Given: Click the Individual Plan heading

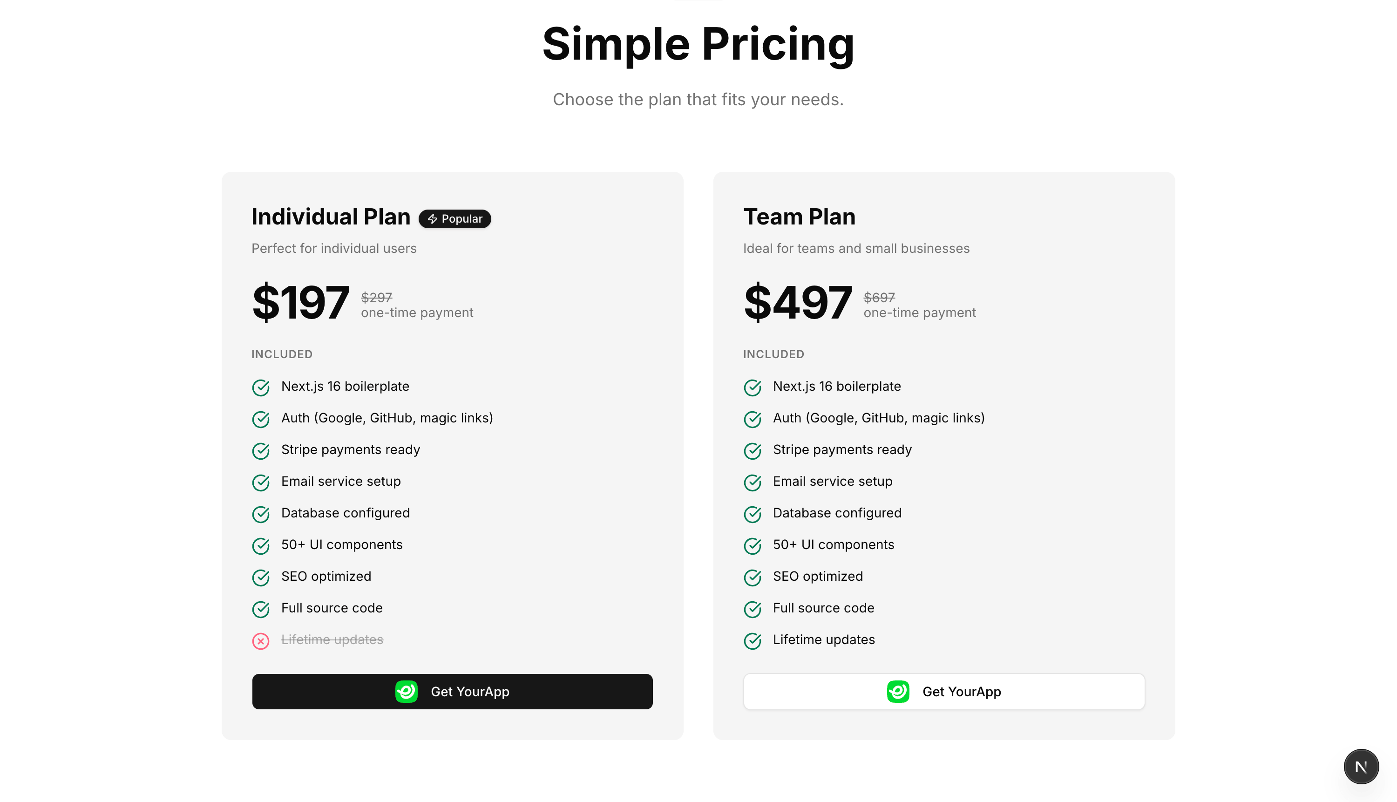Looking at the screenshot, I should pyautogui.click(x=330, y=217).
